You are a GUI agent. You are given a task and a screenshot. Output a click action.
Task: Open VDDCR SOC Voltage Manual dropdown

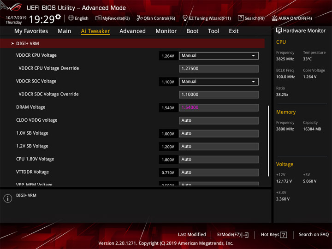point(219,82)
